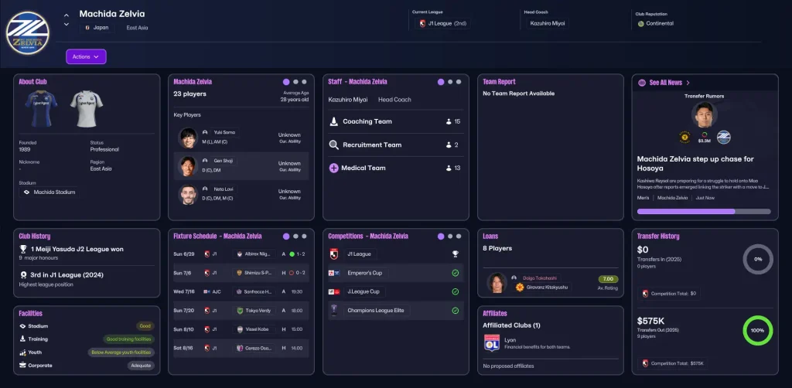Open the Actions dropdown
Viewport: 792px width, 388px height.
[x=86, y=56]
